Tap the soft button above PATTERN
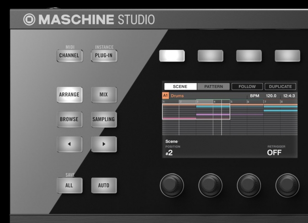Image resolution: width=308 pixels, height=223 pixels. [x=210, y=56]
